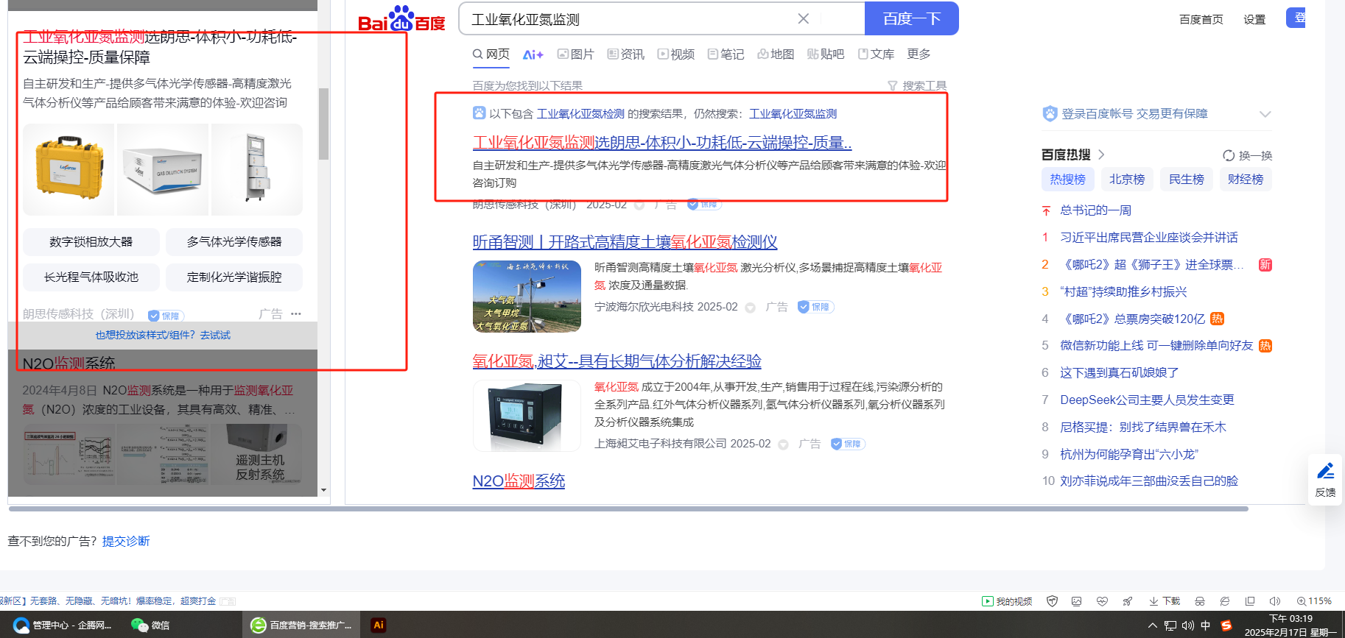Click the rocket speed-up icon in status bar
This screenshot has height=638, width=1345.
click(1127, 601)
